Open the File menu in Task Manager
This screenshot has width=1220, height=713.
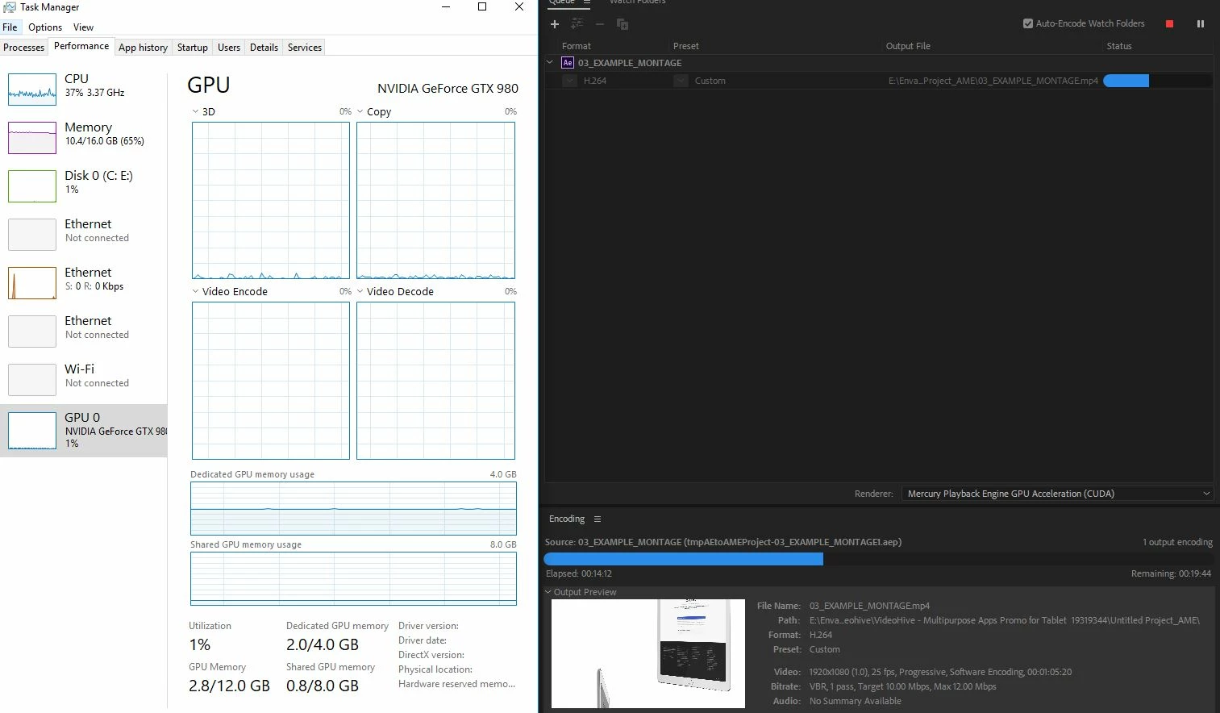10,27
